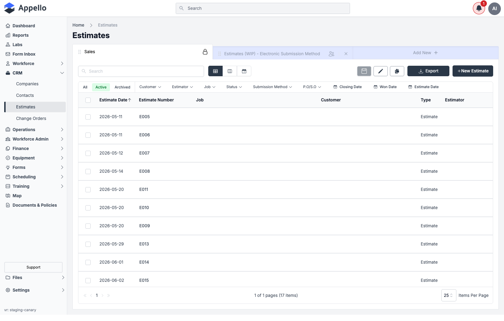Filter by Estimate Date picker
This screenshot has height=321, width=504.
tap(423, 87)
